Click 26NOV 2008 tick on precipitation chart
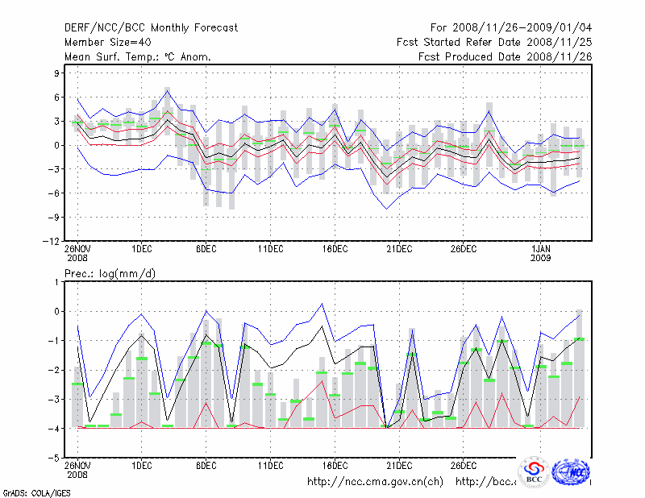645x498 pixels. click(77, 469)
